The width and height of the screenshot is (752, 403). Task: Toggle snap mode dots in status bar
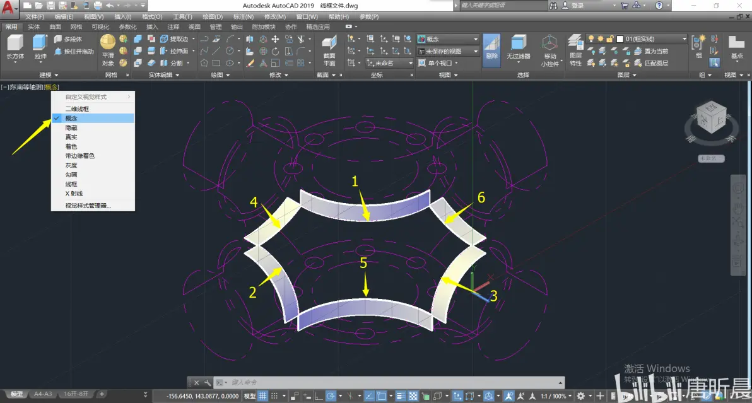(274, 396)
